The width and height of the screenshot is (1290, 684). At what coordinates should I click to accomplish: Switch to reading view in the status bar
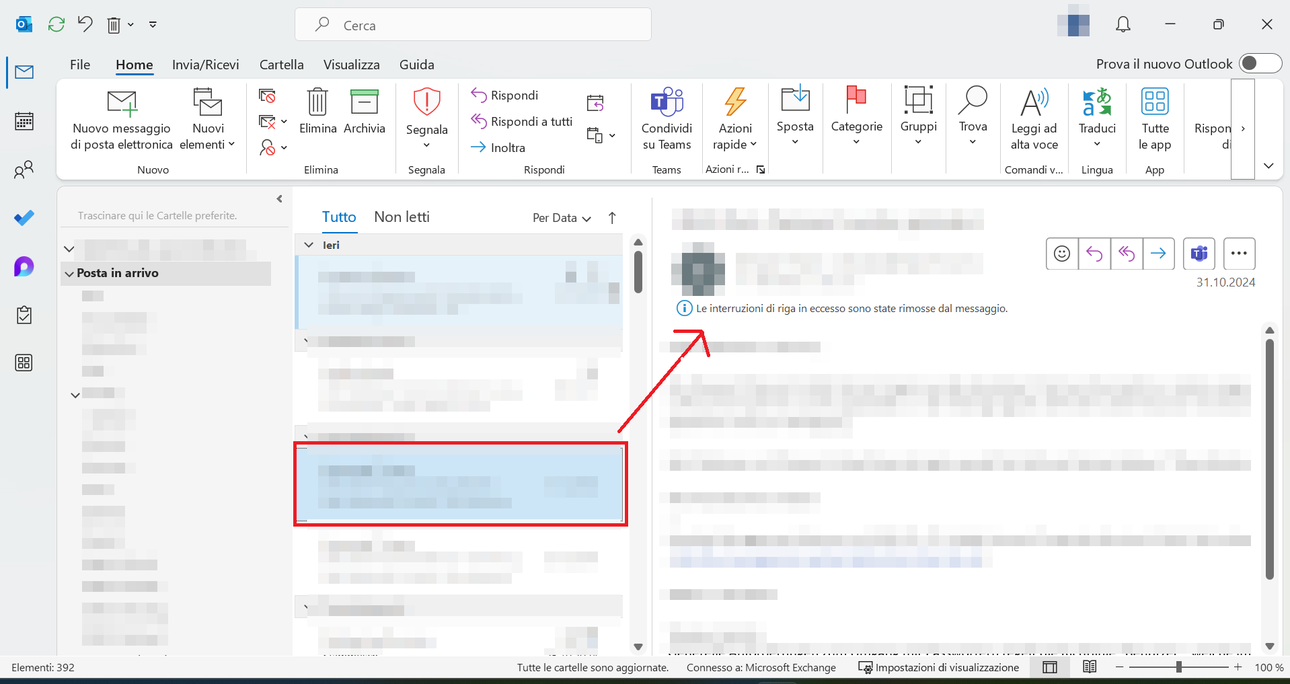click(1090, 667)
